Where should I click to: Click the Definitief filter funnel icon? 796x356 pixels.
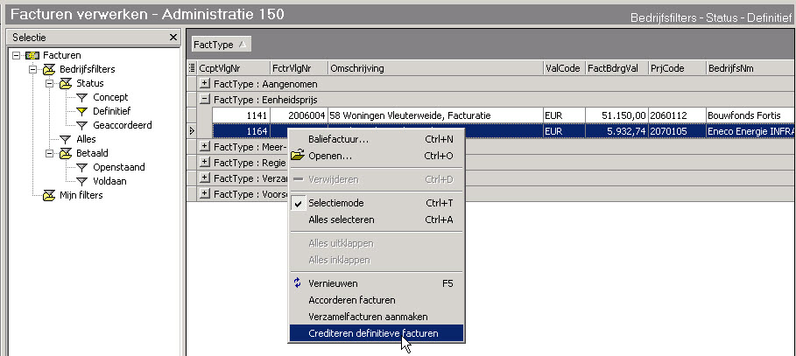[81, 111]
